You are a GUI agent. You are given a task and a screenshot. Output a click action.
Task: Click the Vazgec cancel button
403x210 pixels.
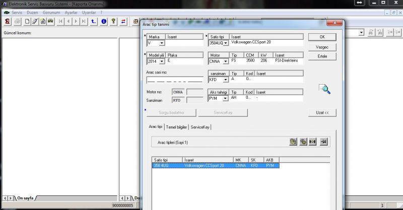[322, 47]
